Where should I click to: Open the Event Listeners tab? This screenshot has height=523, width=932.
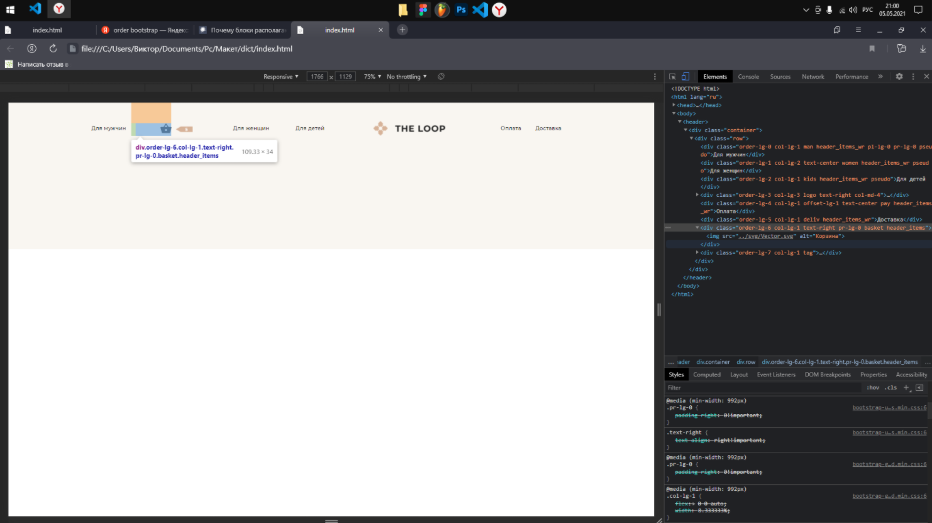[776, 374]
